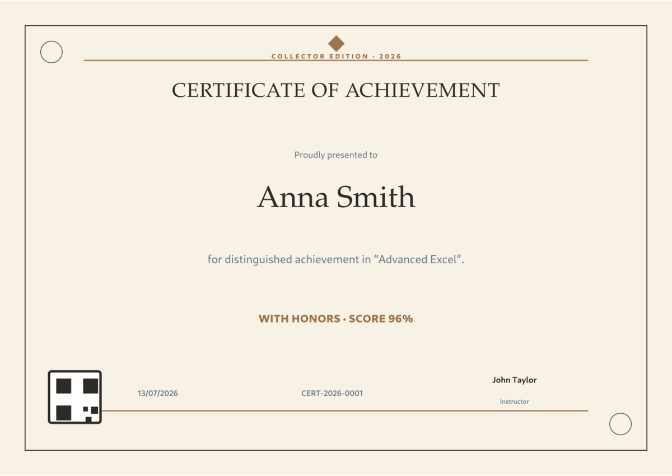Click the brown diamond ornament at top
This screenshot has width=672, height=476.
coord(336,44)
